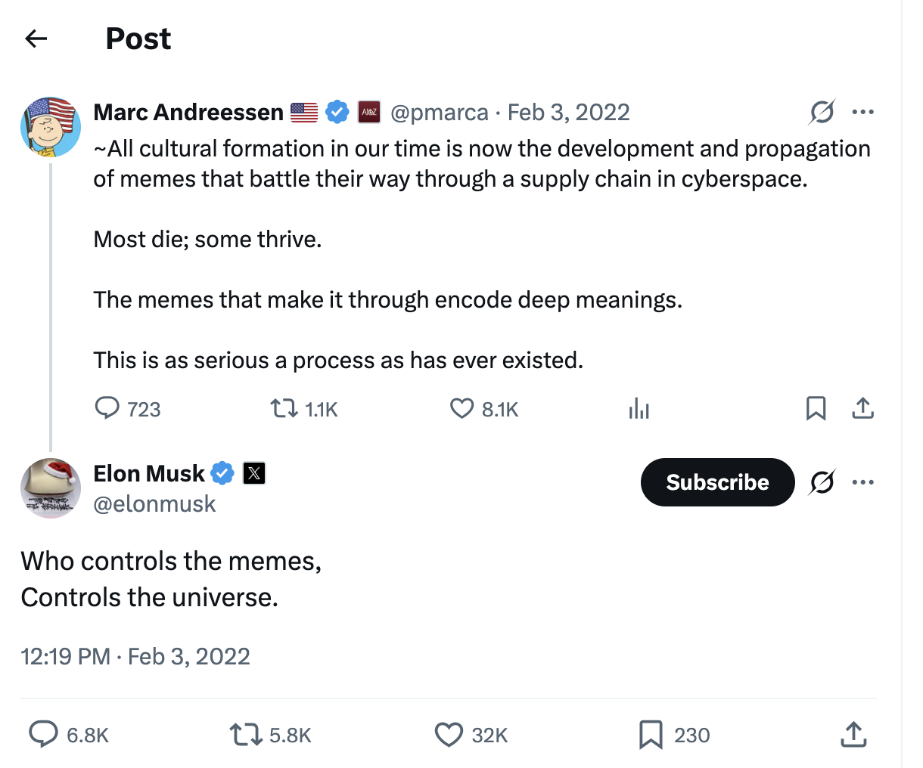This screenshot has height=768, width=923.
Task: Click the Post page header
Action: (x=138, y=38)
